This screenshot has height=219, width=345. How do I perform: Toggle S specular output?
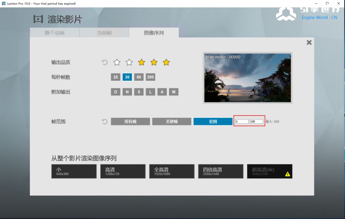click(x=139, y=92)
